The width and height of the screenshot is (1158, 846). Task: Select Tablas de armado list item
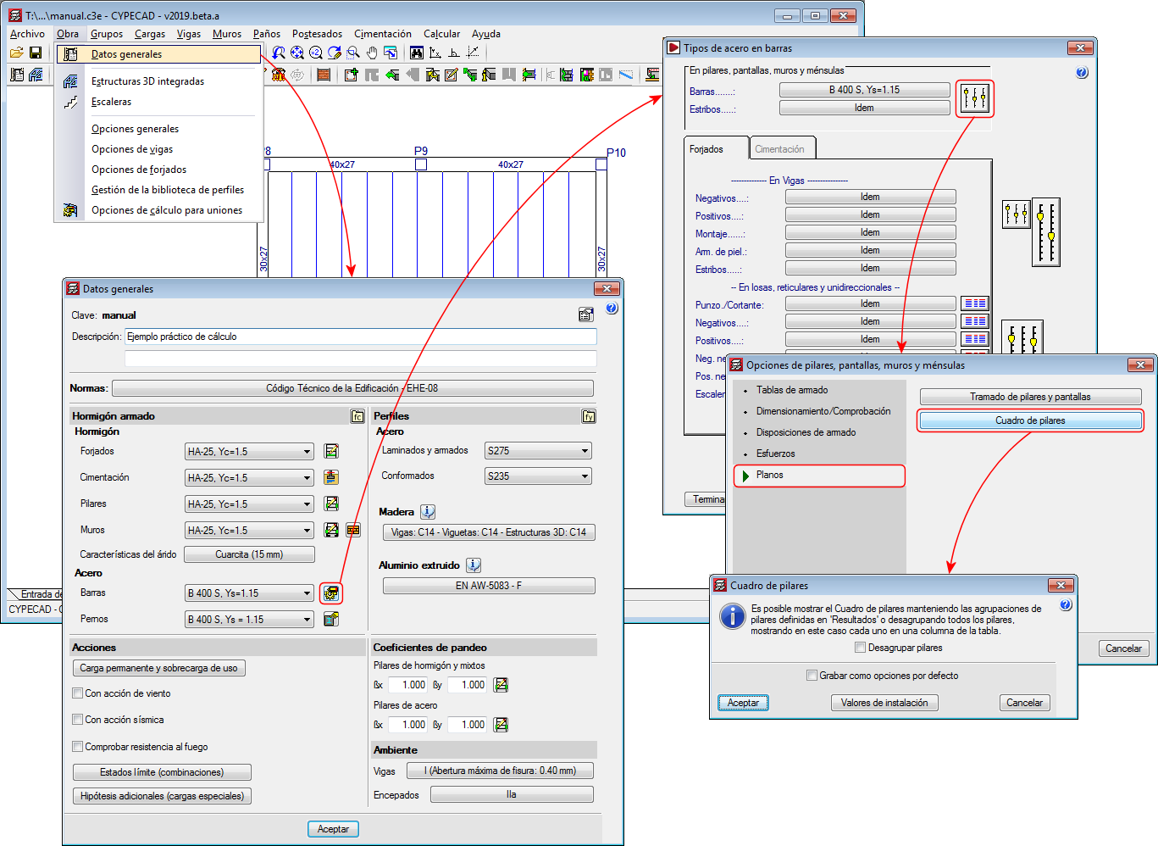792,390
